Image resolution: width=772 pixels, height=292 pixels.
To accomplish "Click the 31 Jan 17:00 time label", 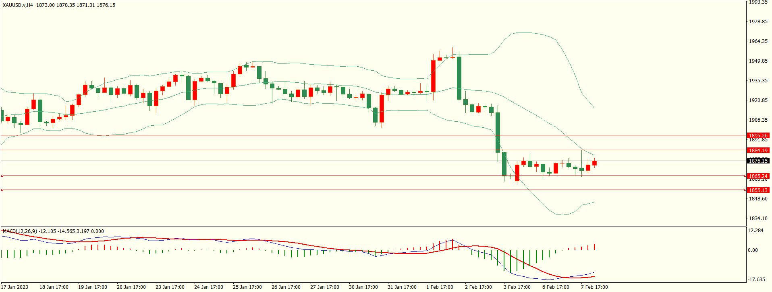I will point(402,287).
